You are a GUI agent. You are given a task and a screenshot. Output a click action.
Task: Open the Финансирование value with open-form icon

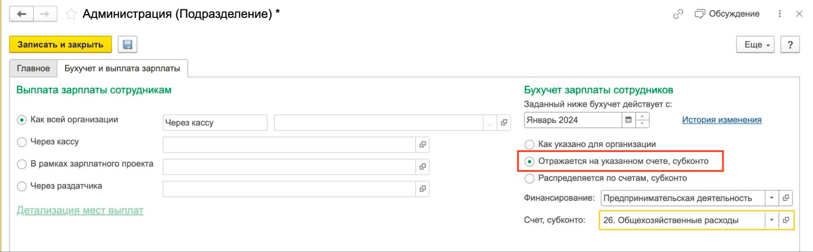(x=786, y=198)
